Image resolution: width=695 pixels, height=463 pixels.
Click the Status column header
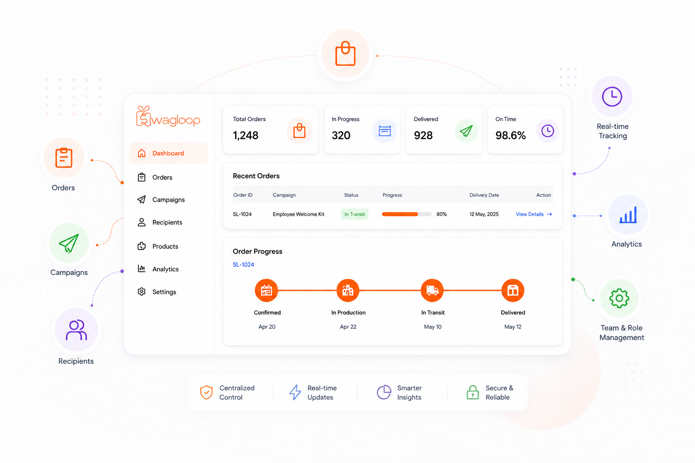point(351,195)
